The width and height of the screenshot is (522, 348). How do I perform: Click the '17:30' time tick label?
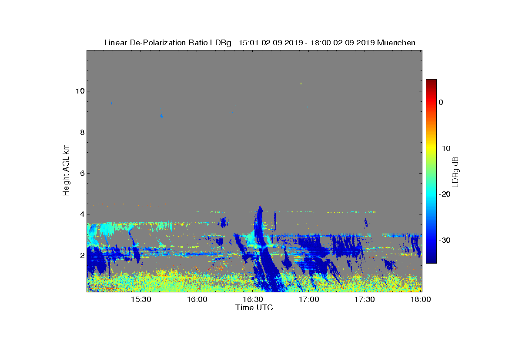click(x=365, y=299)
